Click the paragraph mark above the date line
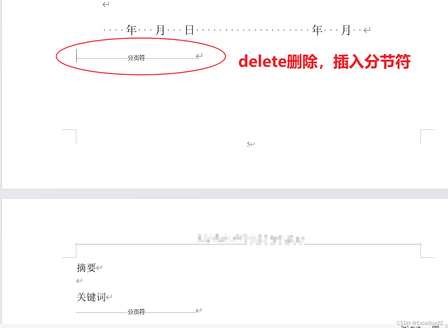This screenshot has width=448, height=328. click(x=106, y=4)
